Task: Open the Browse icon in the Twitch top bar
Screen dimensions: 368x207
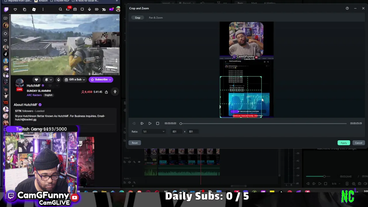Action: 24,9
